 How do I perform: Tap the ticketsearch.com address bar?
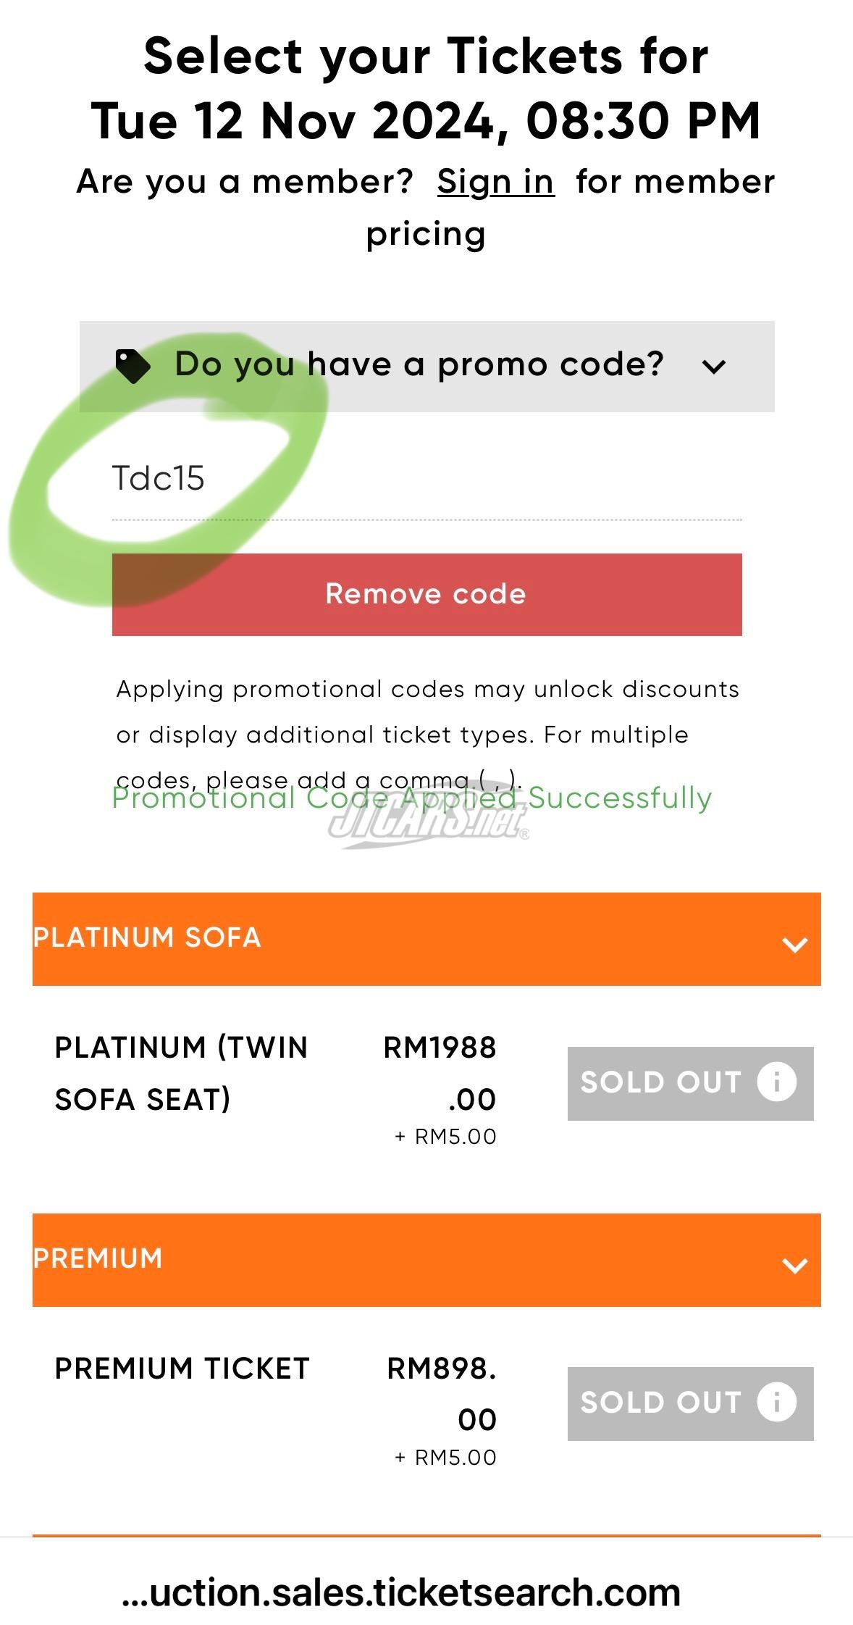coord(403,1592)
